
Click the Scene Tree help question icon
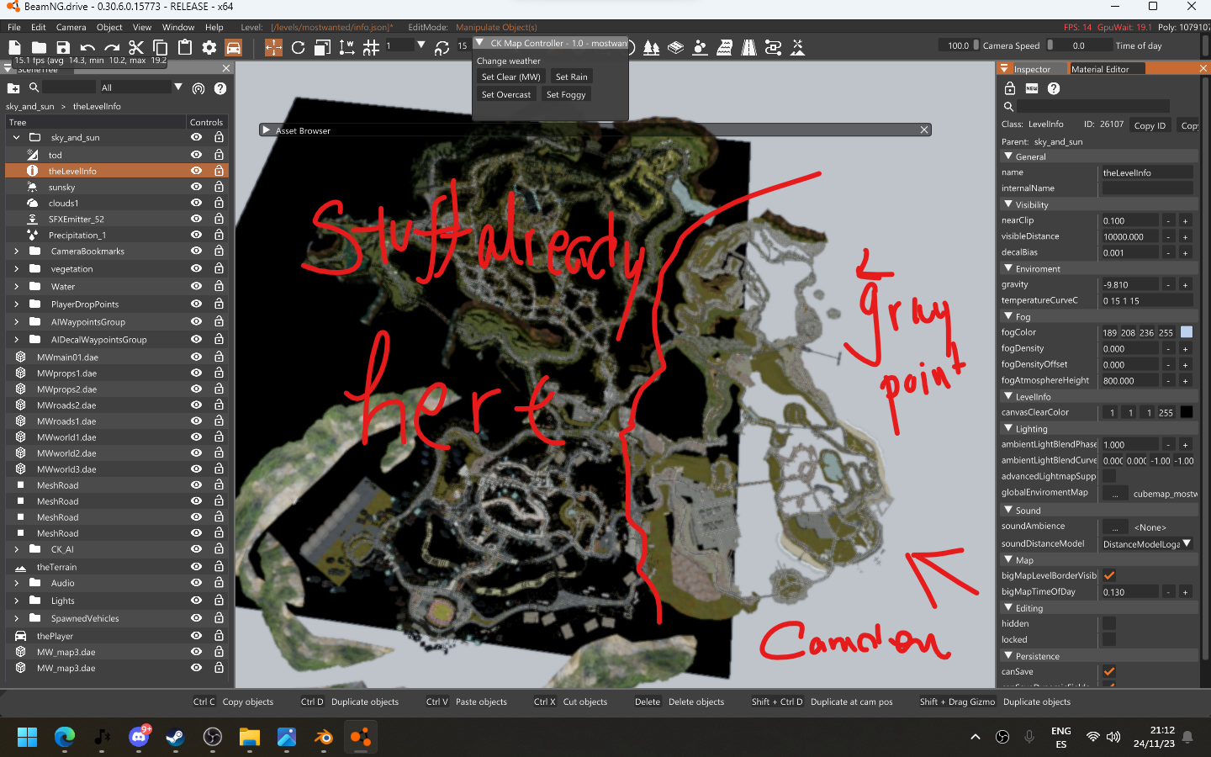[x=220, y=87]
